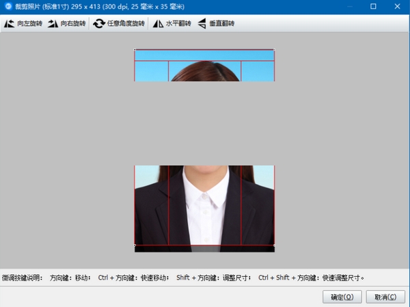Click the crop frame top-left corner handle

point(135,50)
